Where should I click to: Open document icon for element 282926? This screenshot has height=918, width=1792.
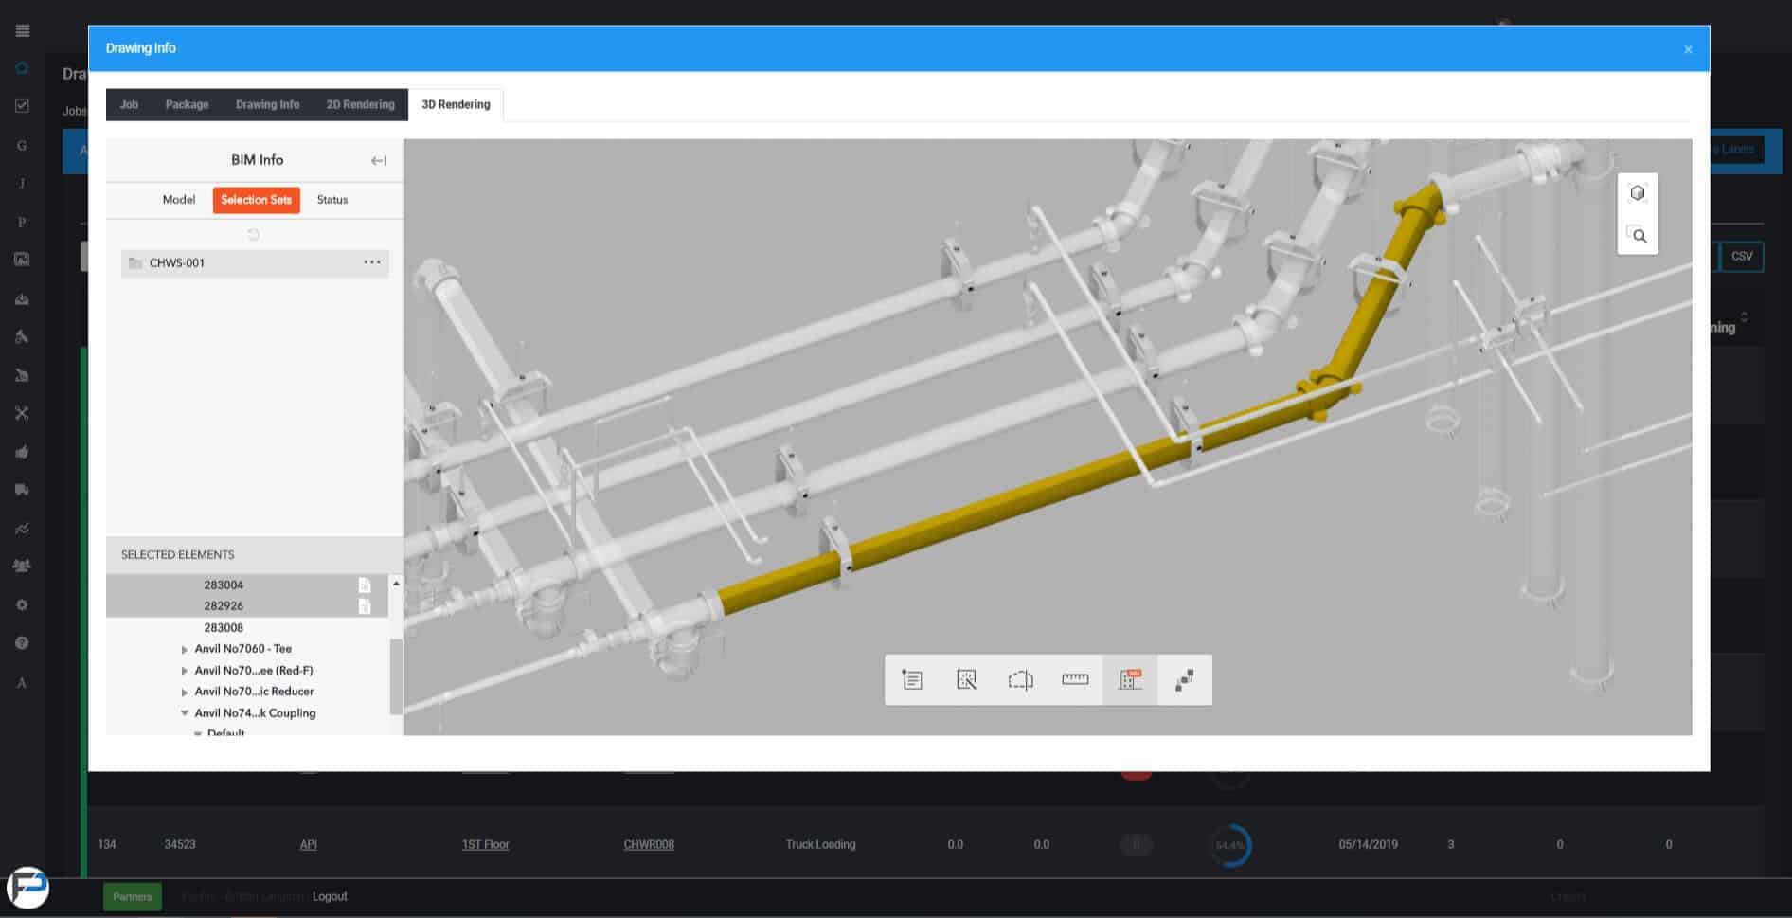(x=365, y=606)
